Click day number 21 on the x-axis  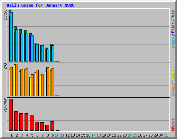click(x=114, y=135)
